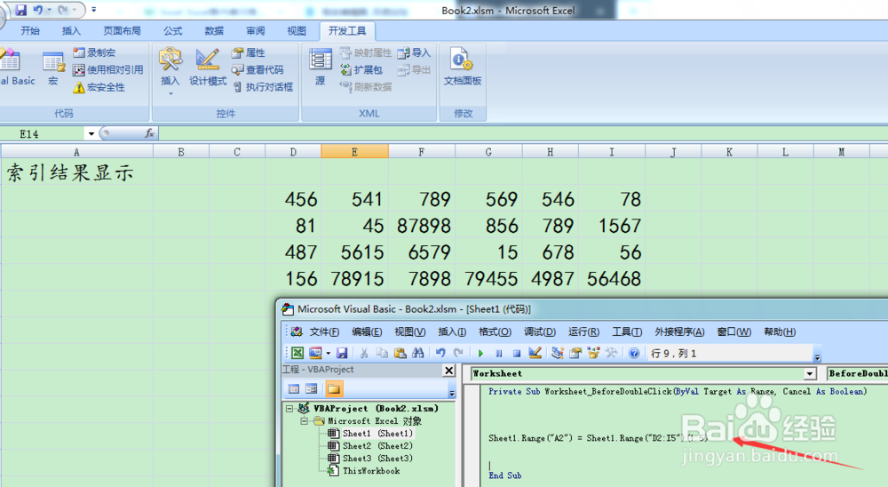Screen dimensions: 888x487
Task: Switch to the 视图 ribbon tab
Action: [297, 31]
